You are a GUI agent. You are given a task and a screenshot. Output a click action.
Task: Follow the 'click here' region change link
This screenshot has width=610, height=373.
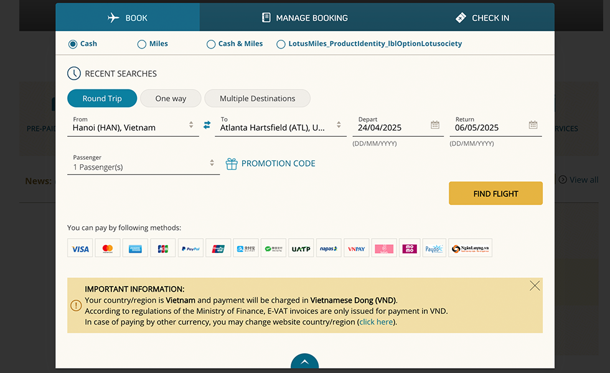(x=377, y=322)
